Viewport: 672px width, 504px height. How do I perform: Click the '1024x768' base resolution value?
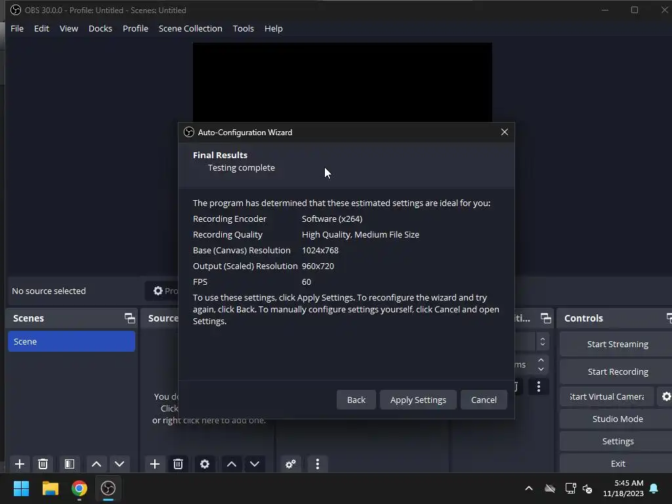tap(320, 250)
